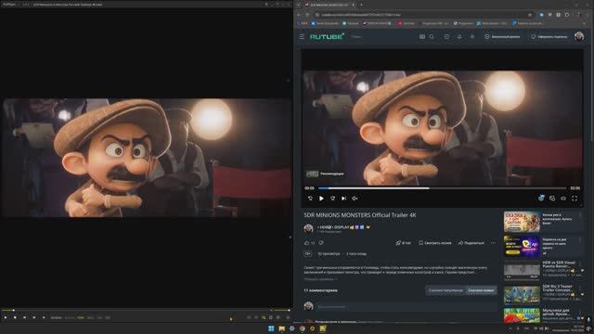Open the Rutube notifications bell
This screenshot has width=594, height=334.
(459, 37)
